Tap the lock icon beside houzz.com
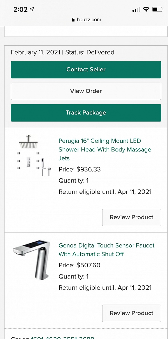This screenshot has height=339, width=168. pos(74,20)
